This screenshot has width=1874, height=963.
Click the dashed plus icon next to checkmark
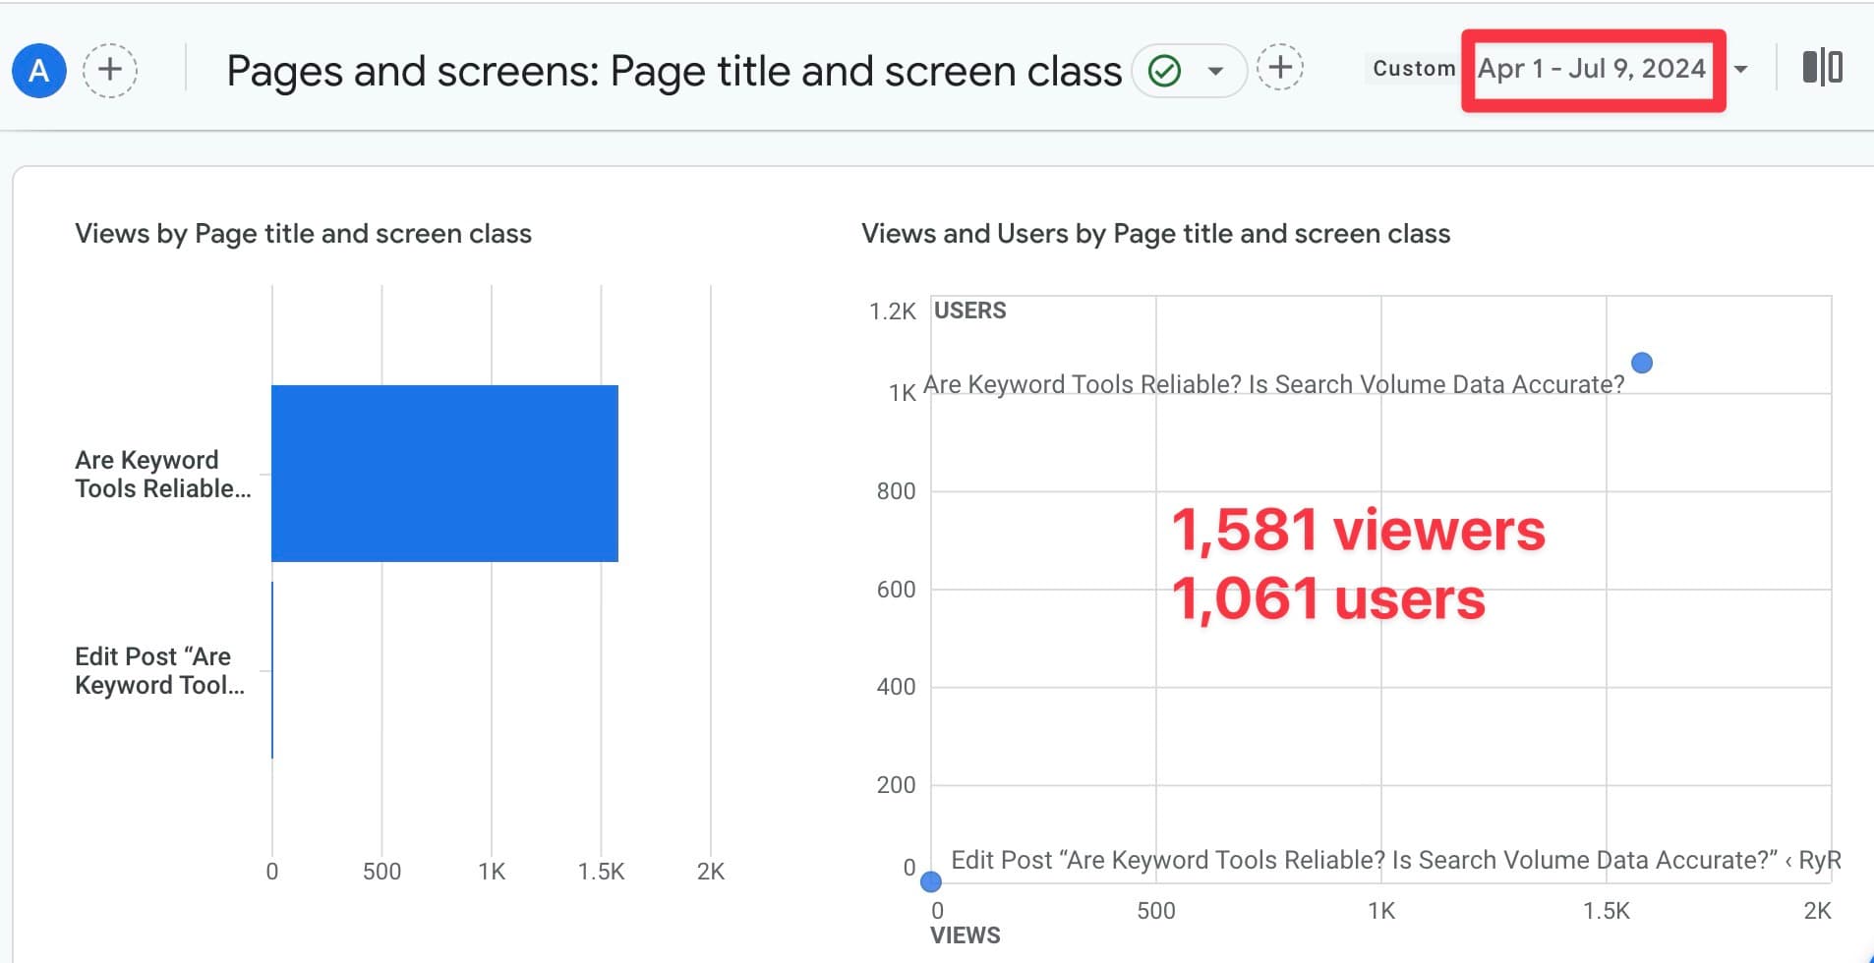(x=1281, y=68)
